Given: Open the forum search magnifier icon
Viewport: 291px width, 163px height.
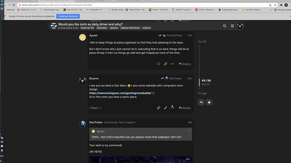Looking at the screenshot, I should (224, 26).
